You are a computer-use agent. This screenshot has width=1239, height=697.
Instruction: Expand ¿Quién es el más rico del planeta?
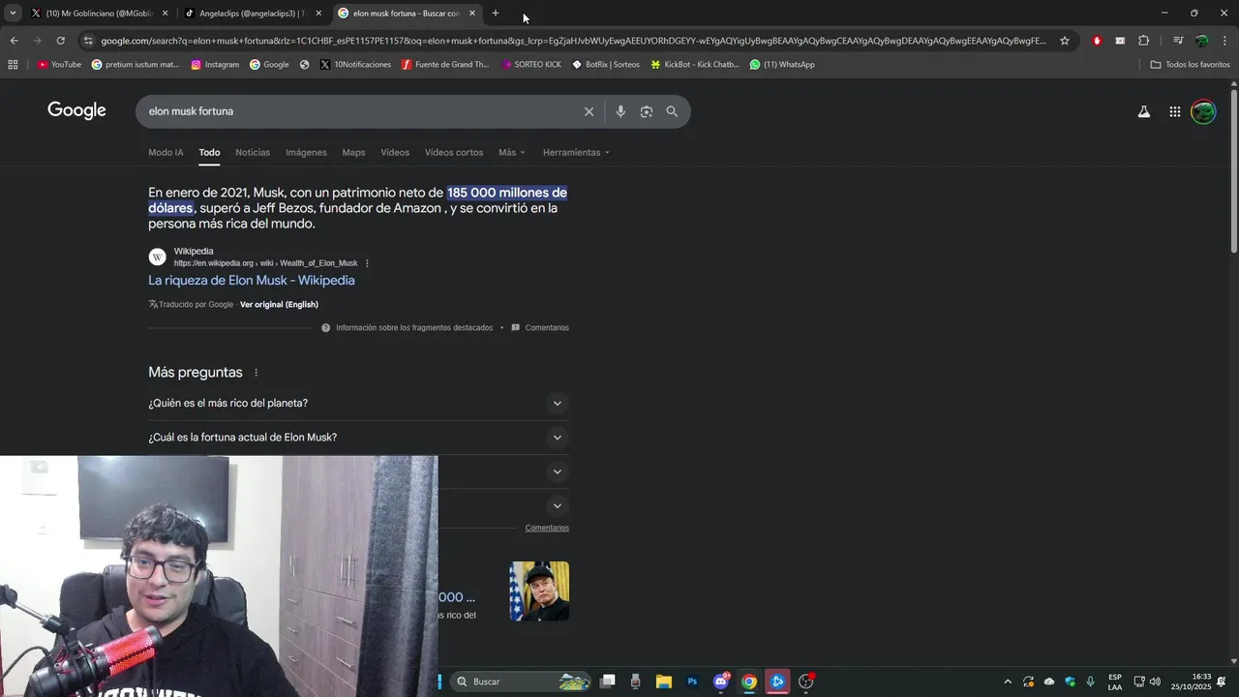(x=358, y=404)
